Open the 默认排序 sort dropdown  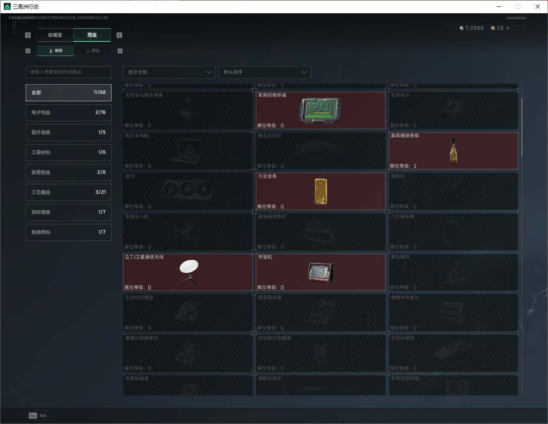point(265,72)
